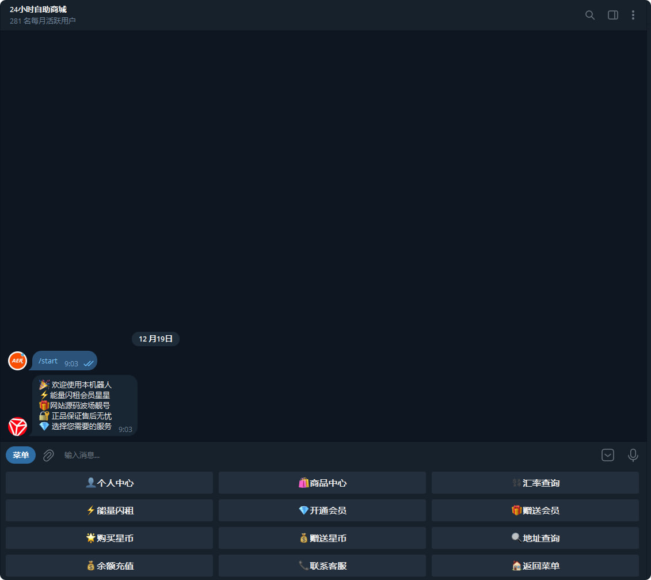
Task: Contact support via 联系客服 button
Action: [322, 566]
